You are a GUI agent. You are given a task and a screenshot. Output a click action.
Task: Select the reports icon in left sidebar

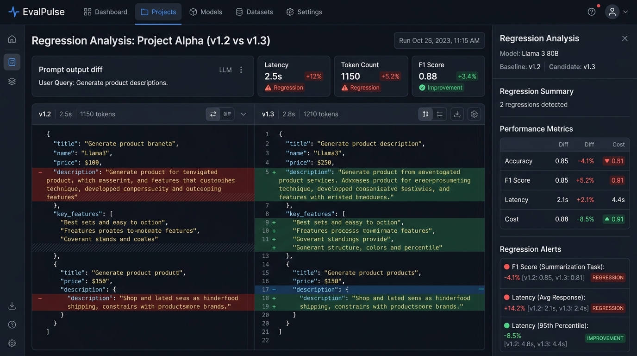click(x=12, y=62)
